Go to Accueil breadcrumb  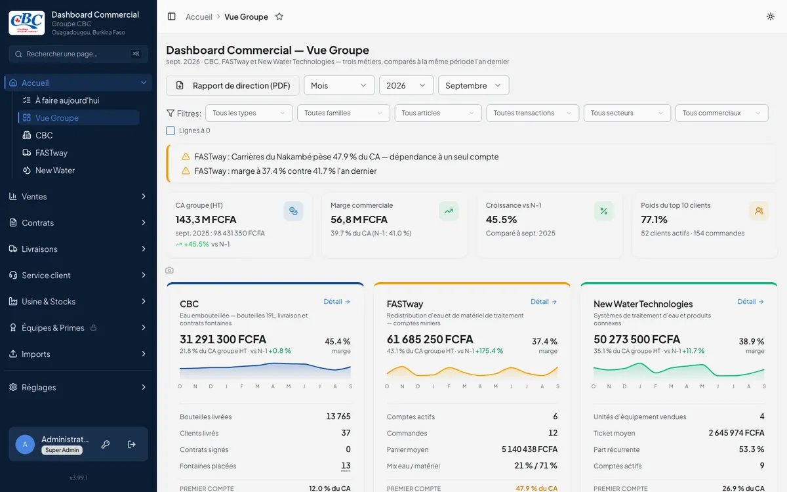click(x=199, y=16)
